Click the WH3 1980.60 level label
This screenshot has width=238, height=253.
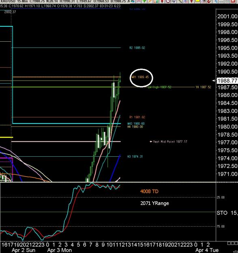point(136,123)
